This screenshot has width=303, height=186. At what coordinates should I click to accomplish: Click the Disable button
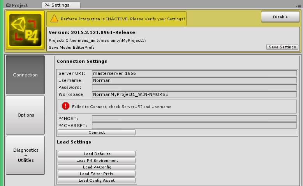pos(280,17)
